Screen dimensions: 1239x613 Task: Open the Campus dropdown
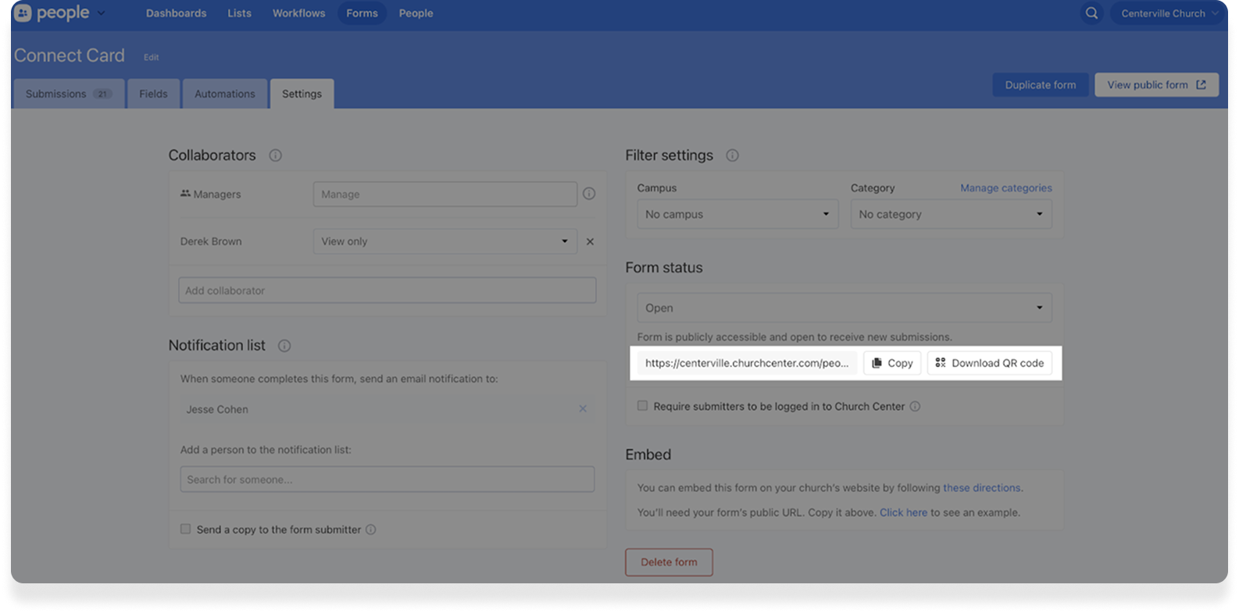pos(737,214)
